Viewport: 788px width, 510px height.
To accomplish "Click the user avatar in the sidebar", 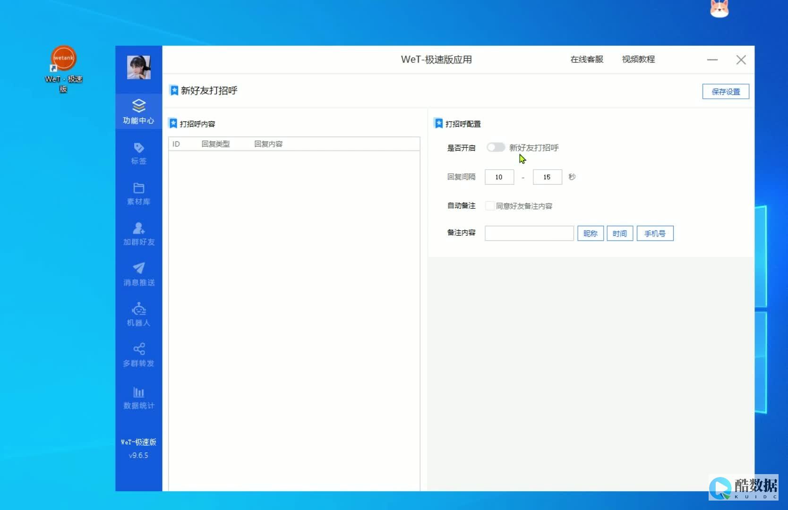I will pos(138,67).
